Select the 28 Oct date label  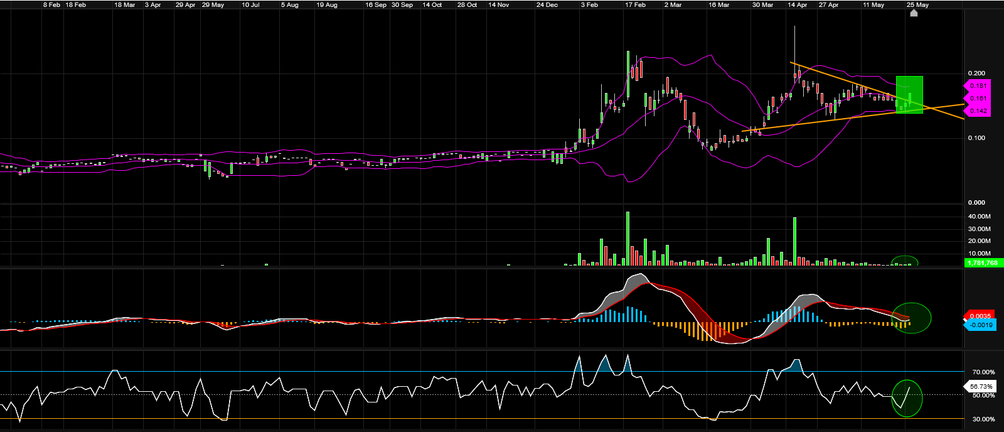467,4
